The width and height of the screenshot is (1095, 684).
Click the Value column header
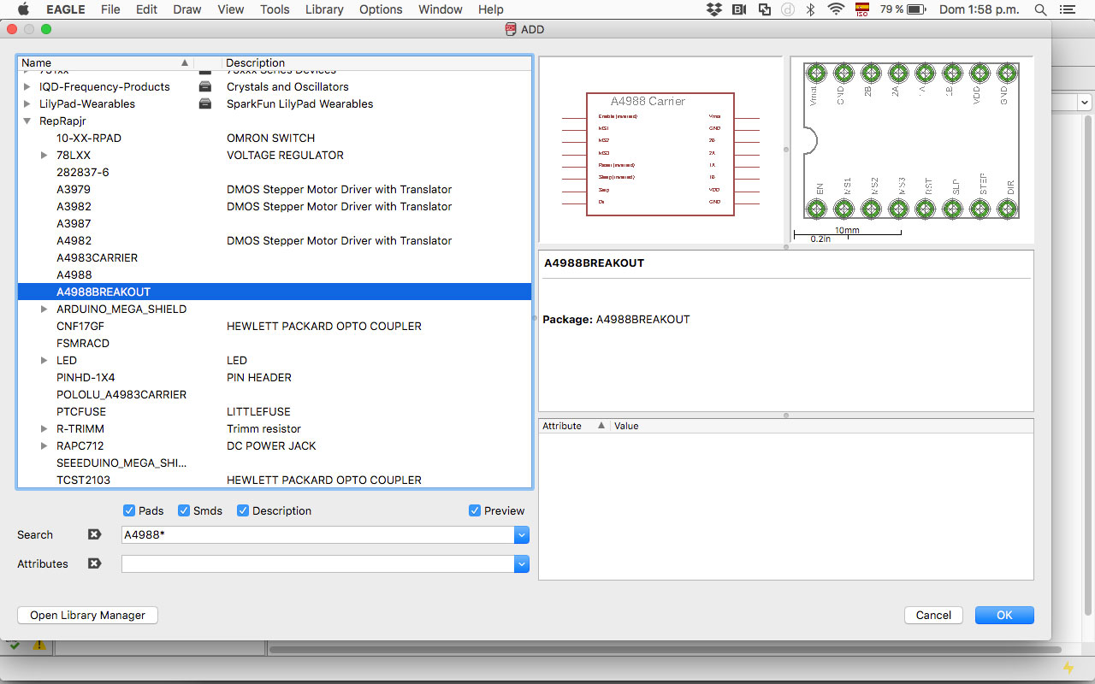[821, 426]
